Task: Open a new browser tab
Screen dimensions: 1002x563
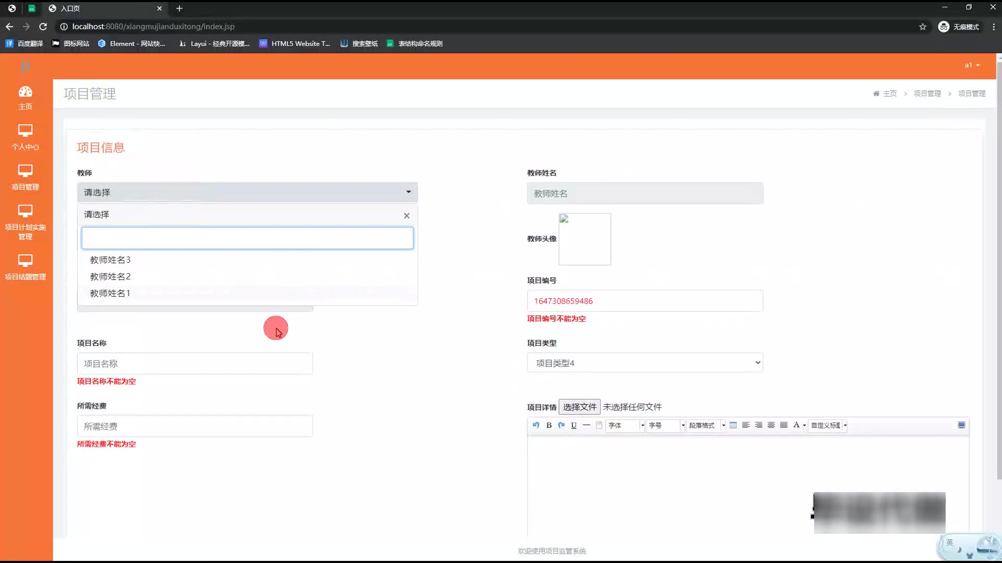Action: point(179,8)
